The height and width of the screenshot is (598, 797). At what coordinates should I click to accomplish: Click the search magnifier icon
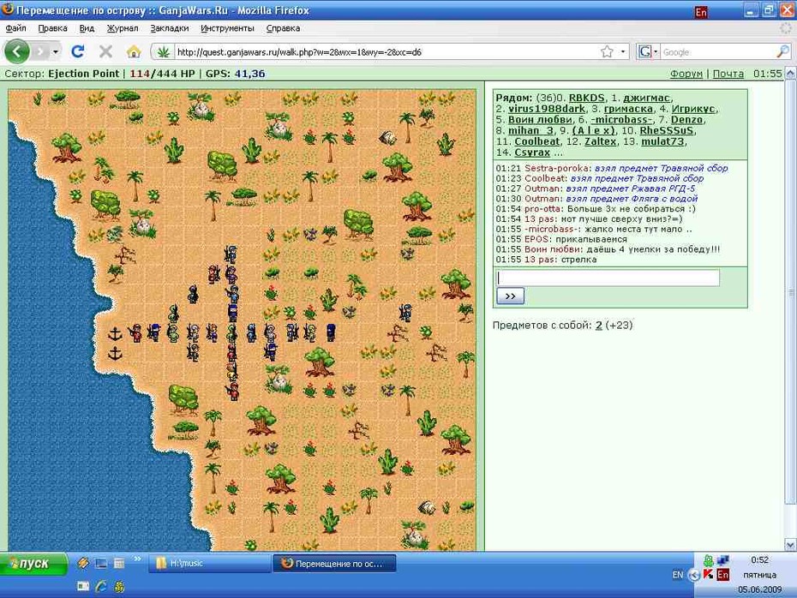tap(782, 51)
